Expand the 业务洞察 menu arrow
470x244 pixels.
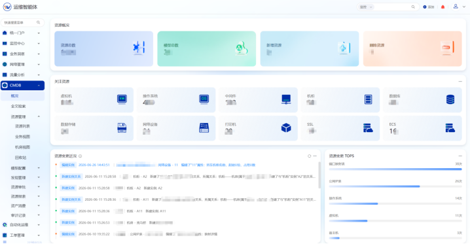pyautogui.click(x=39, y=54)
